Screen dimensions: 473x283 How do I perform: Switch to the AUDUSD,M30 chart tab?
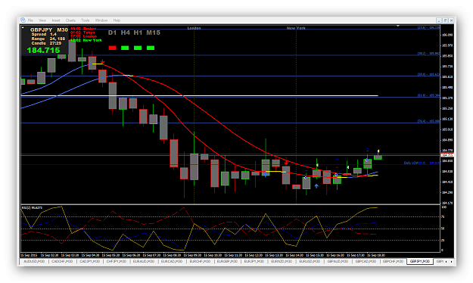tap(34, 261)
